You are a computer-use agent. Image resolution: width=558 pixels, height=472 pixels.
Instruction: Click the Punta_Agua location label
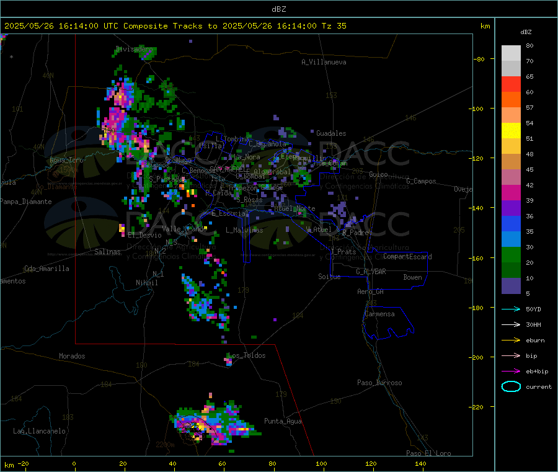coord(283,421)
